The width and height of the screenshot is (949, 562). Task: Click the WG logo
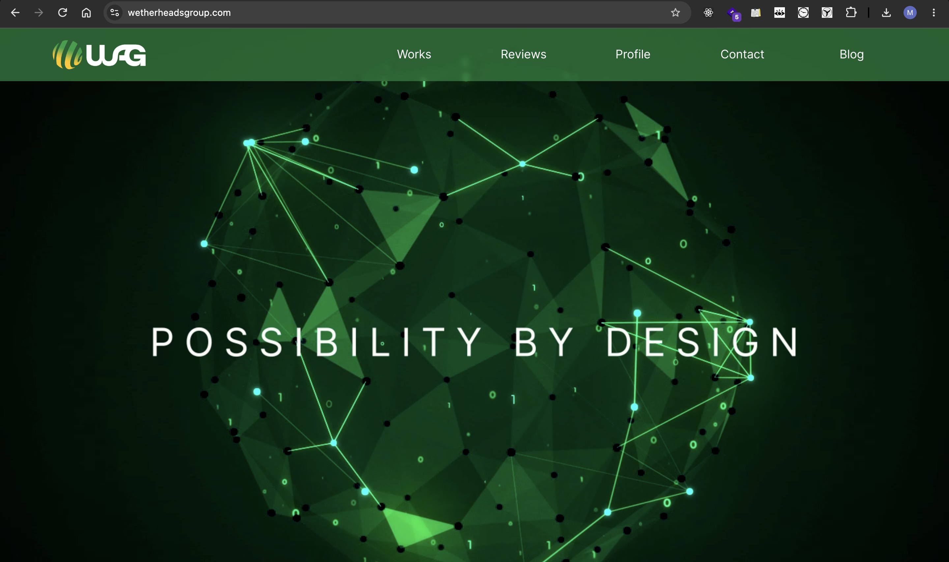(99, 54)
